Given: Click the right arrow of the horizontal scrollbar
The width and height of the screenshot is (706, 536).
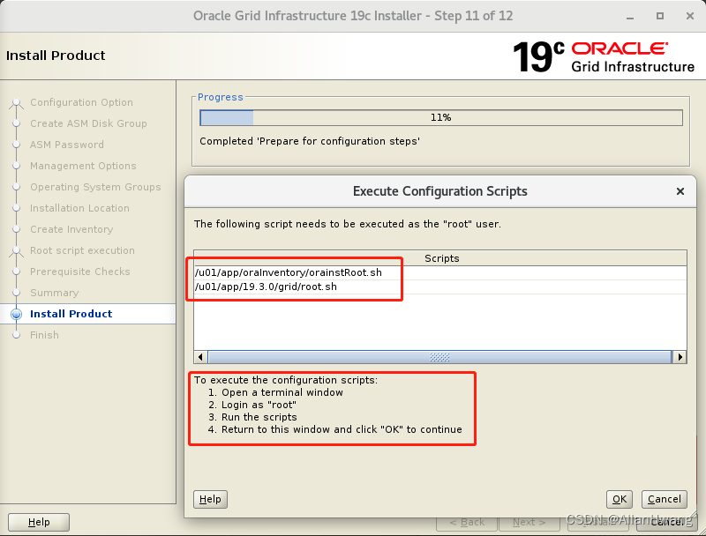Looking at the screenshot, I should coord(680,357).
